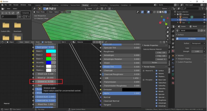This screenshot has width=207, height=111.
Task: Open the Slot 1 material slot dropdown
Action: 66,42
